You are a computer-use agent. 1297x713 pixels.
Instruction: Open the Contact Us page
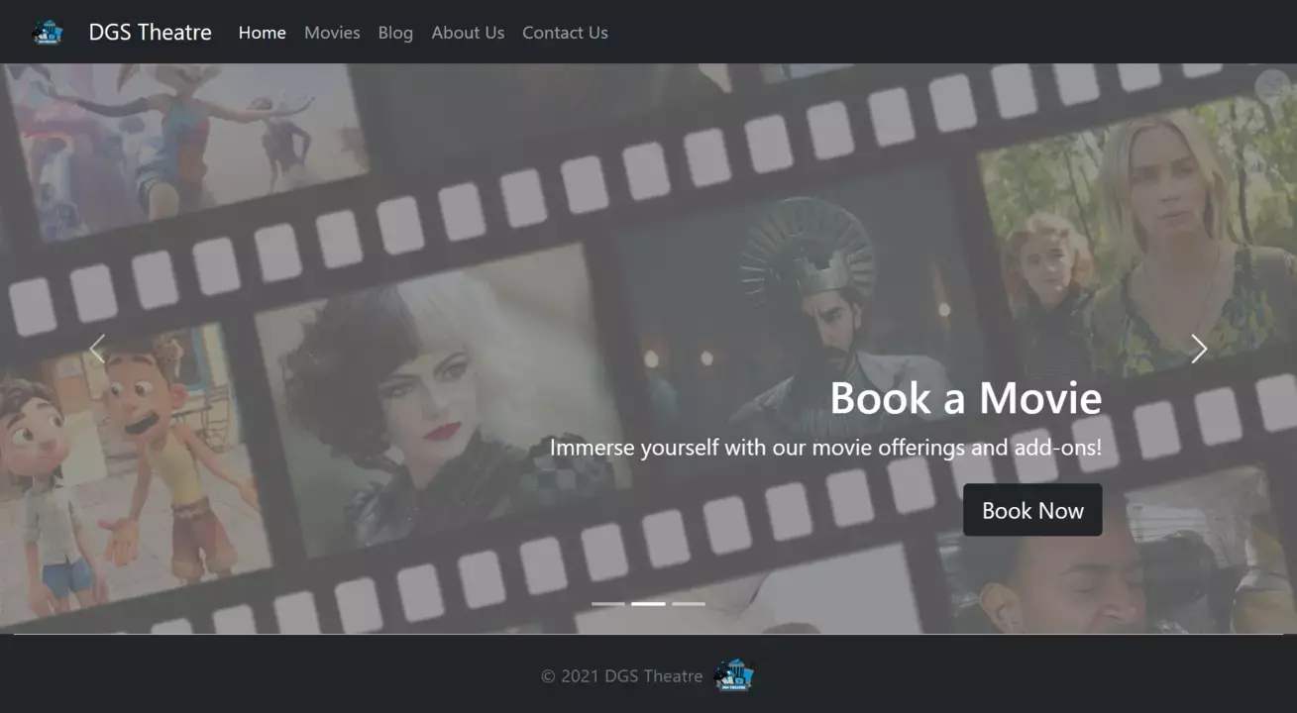pyautogui.click(x=565, y=33)
